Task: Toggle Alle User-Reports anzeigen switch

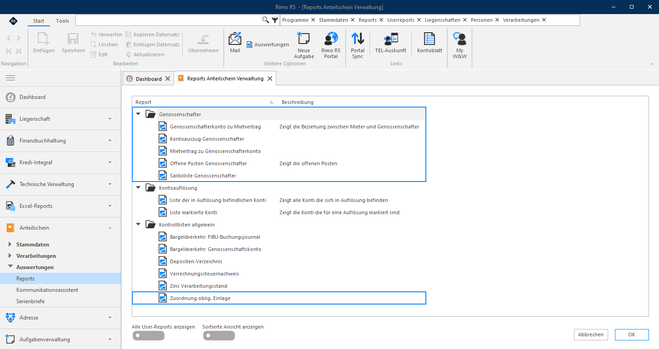Action: click(149, 336)
